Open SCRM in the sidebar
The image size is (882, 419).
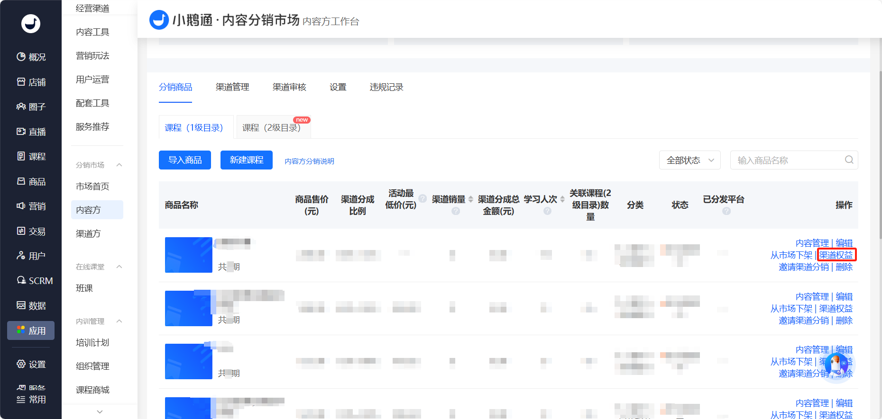(x=34, y=281)
